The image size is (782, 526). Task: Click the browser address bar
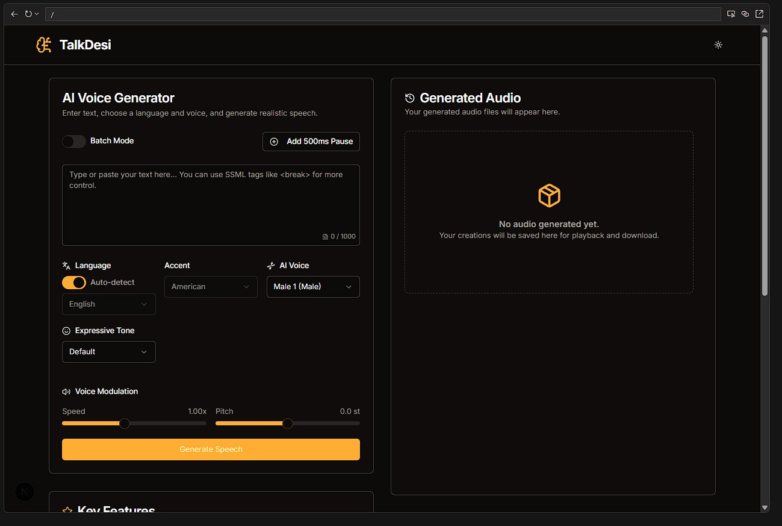[x=383, y=14]
